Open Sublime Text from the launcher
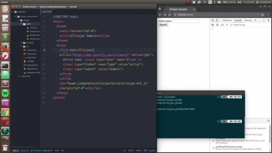Viewport: 272px width, 153px height. (5, 84)
